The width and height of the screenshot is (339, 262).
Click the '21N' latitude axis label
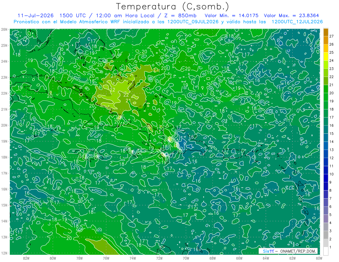pos(4,109)
